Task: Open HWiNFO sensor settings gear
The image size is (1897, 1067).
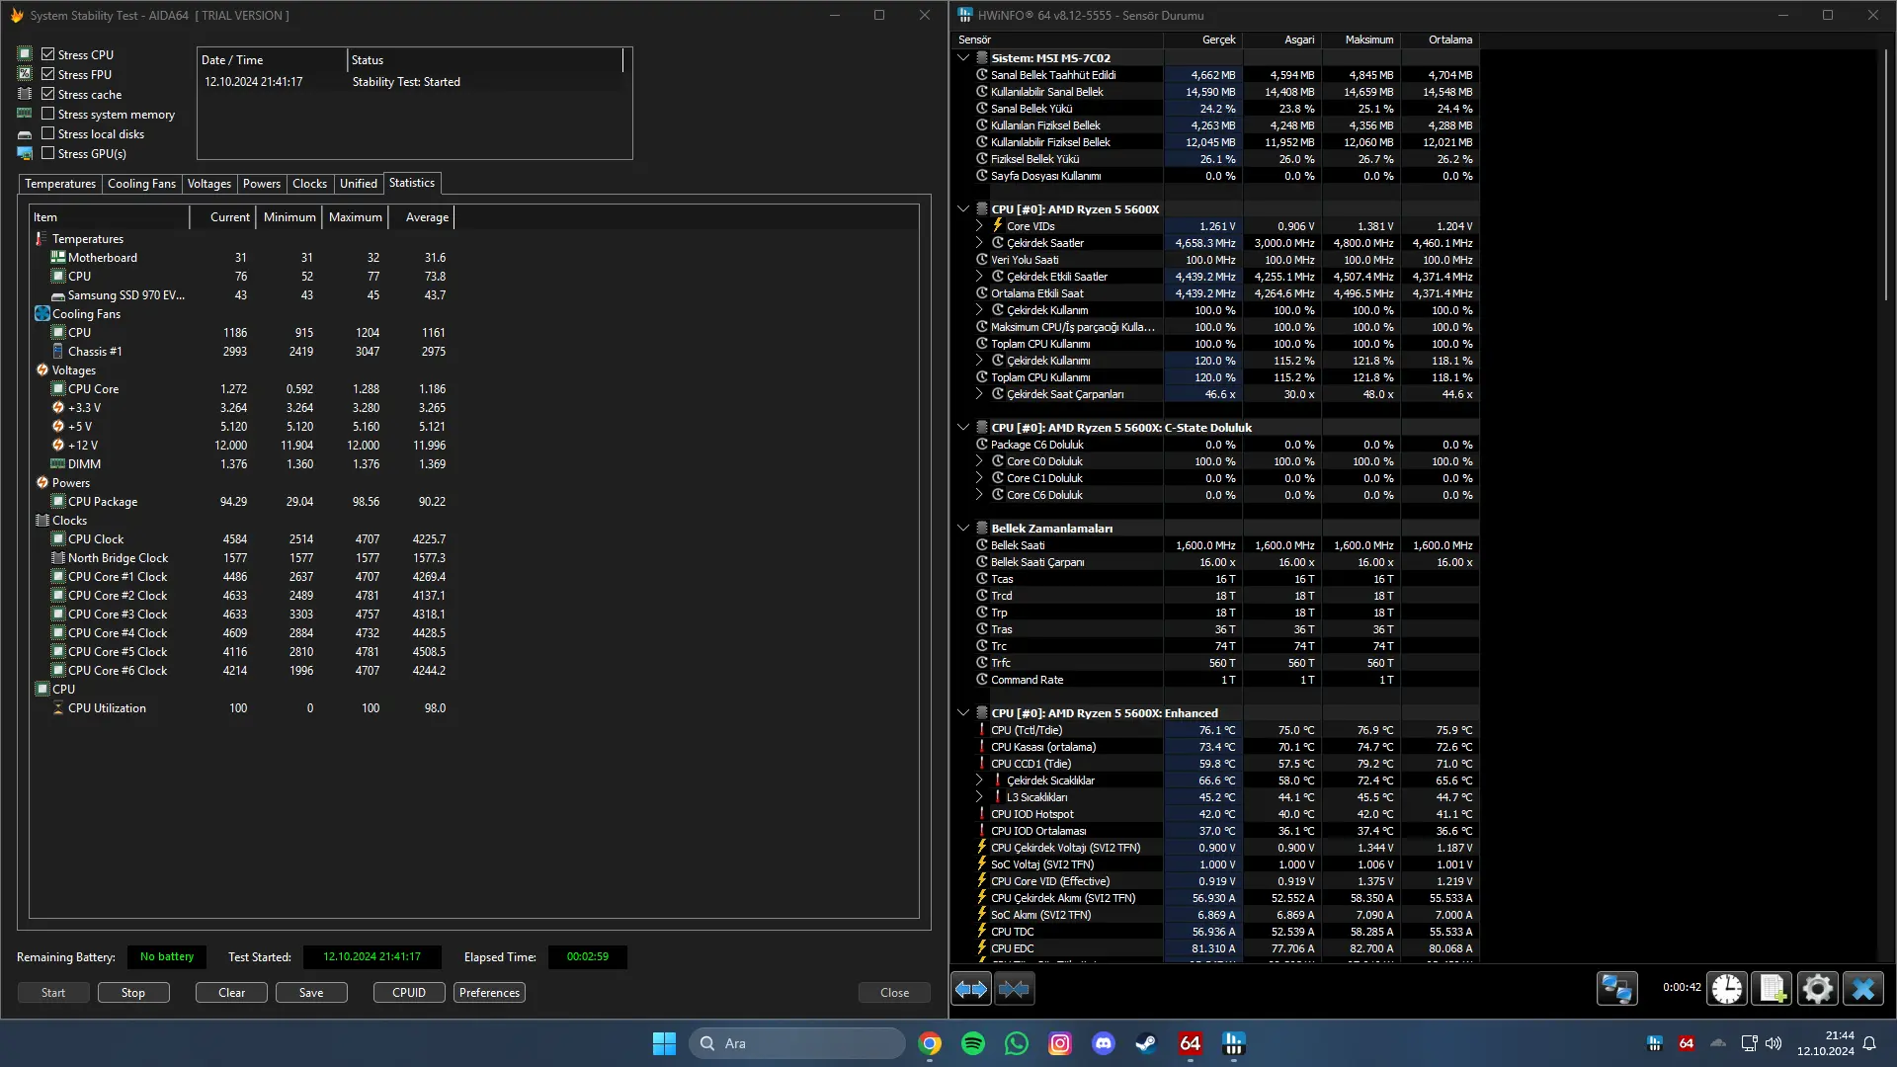Action: tap(1817, 989)
